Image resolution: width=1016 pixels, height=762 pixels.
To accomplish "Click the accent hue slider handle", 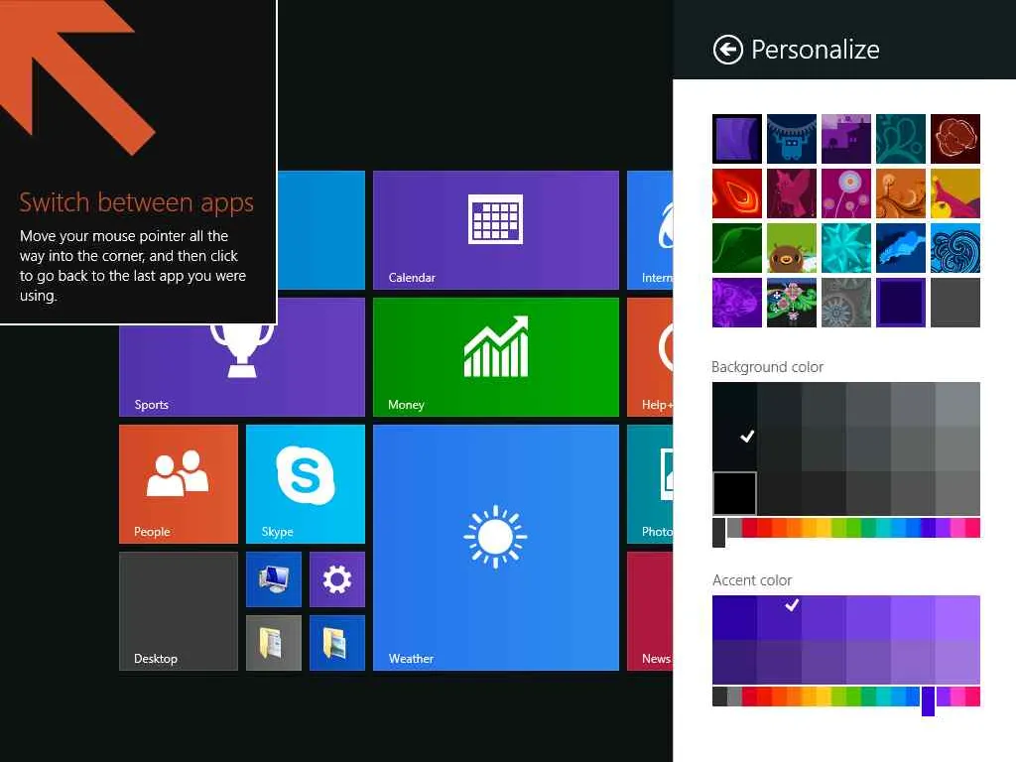I will pyautogui.click(x=928, y=701).
